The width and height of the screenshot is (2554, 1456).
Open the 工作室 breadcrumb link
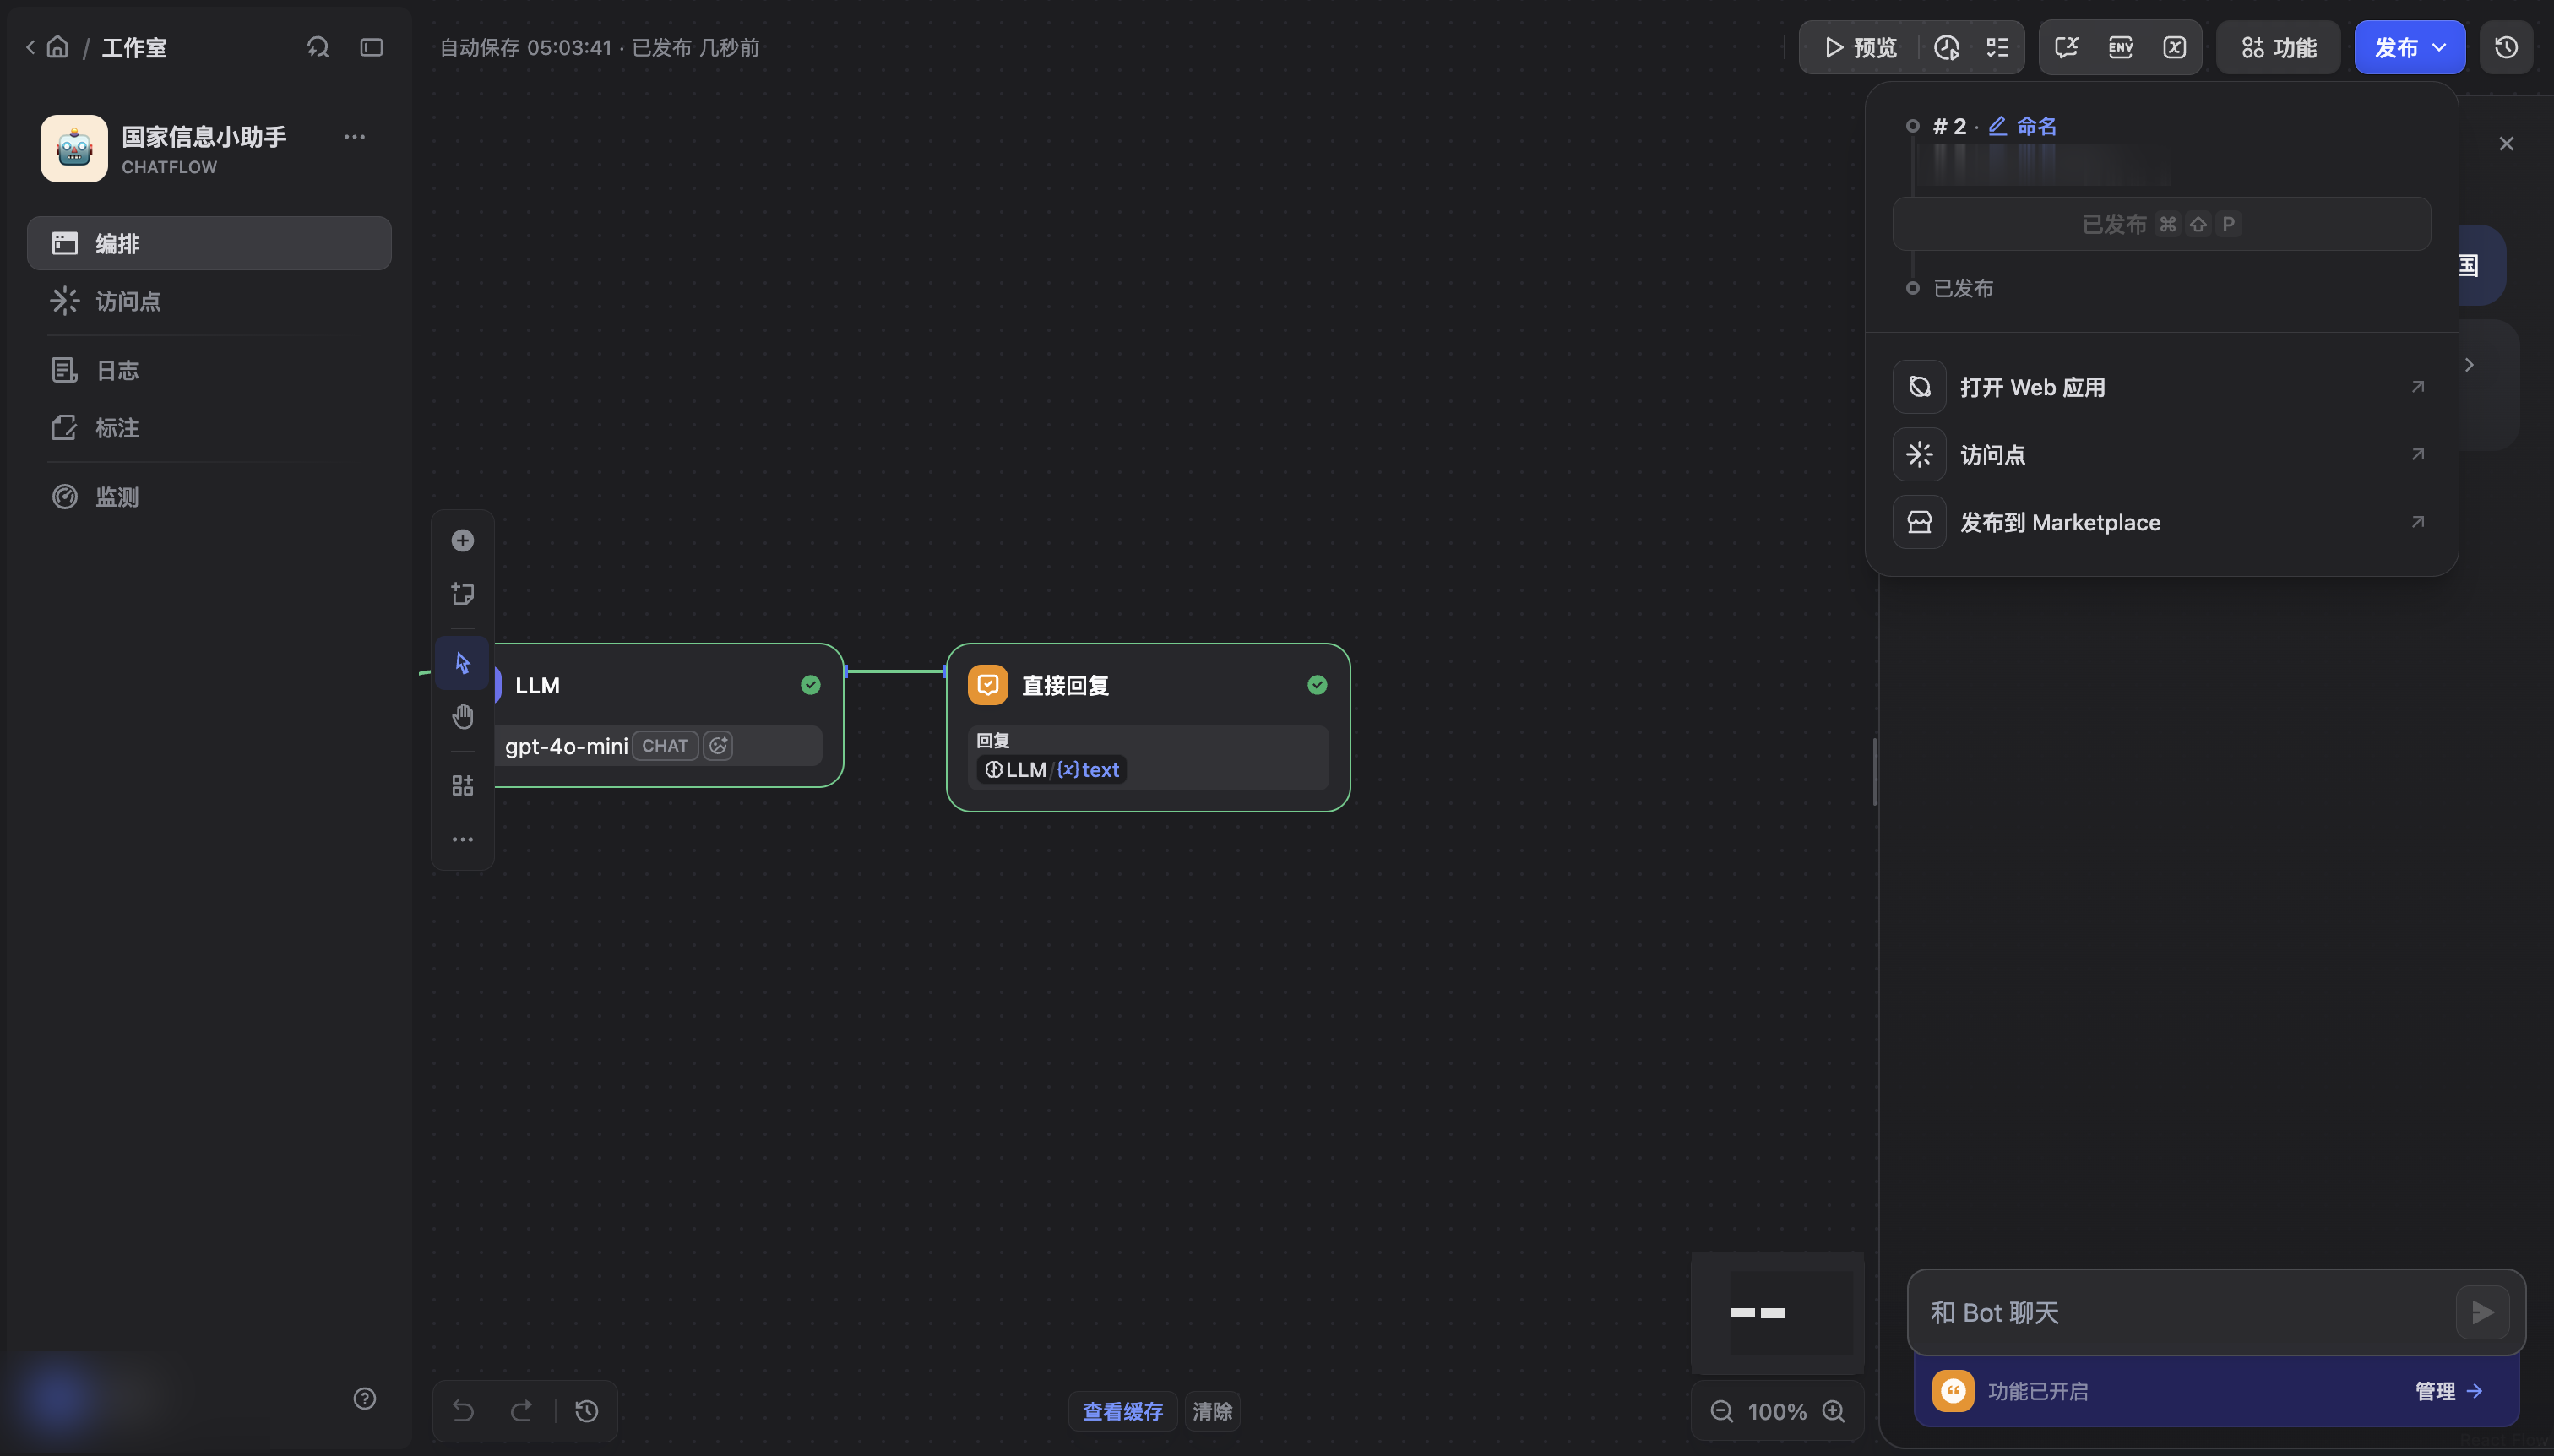click(134, 47)
